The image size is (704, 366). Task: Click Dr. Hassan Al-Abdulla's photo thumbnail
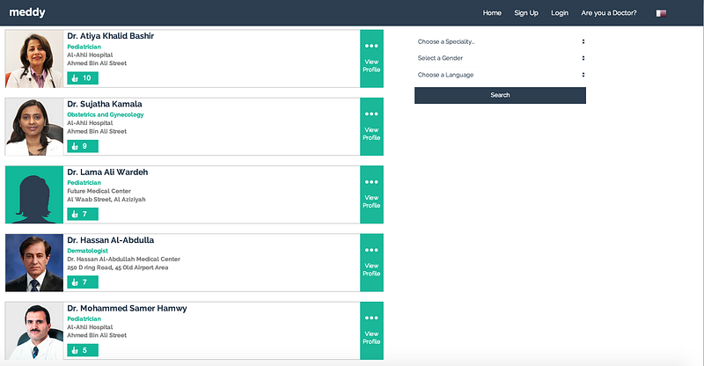[x=34, y=263]
